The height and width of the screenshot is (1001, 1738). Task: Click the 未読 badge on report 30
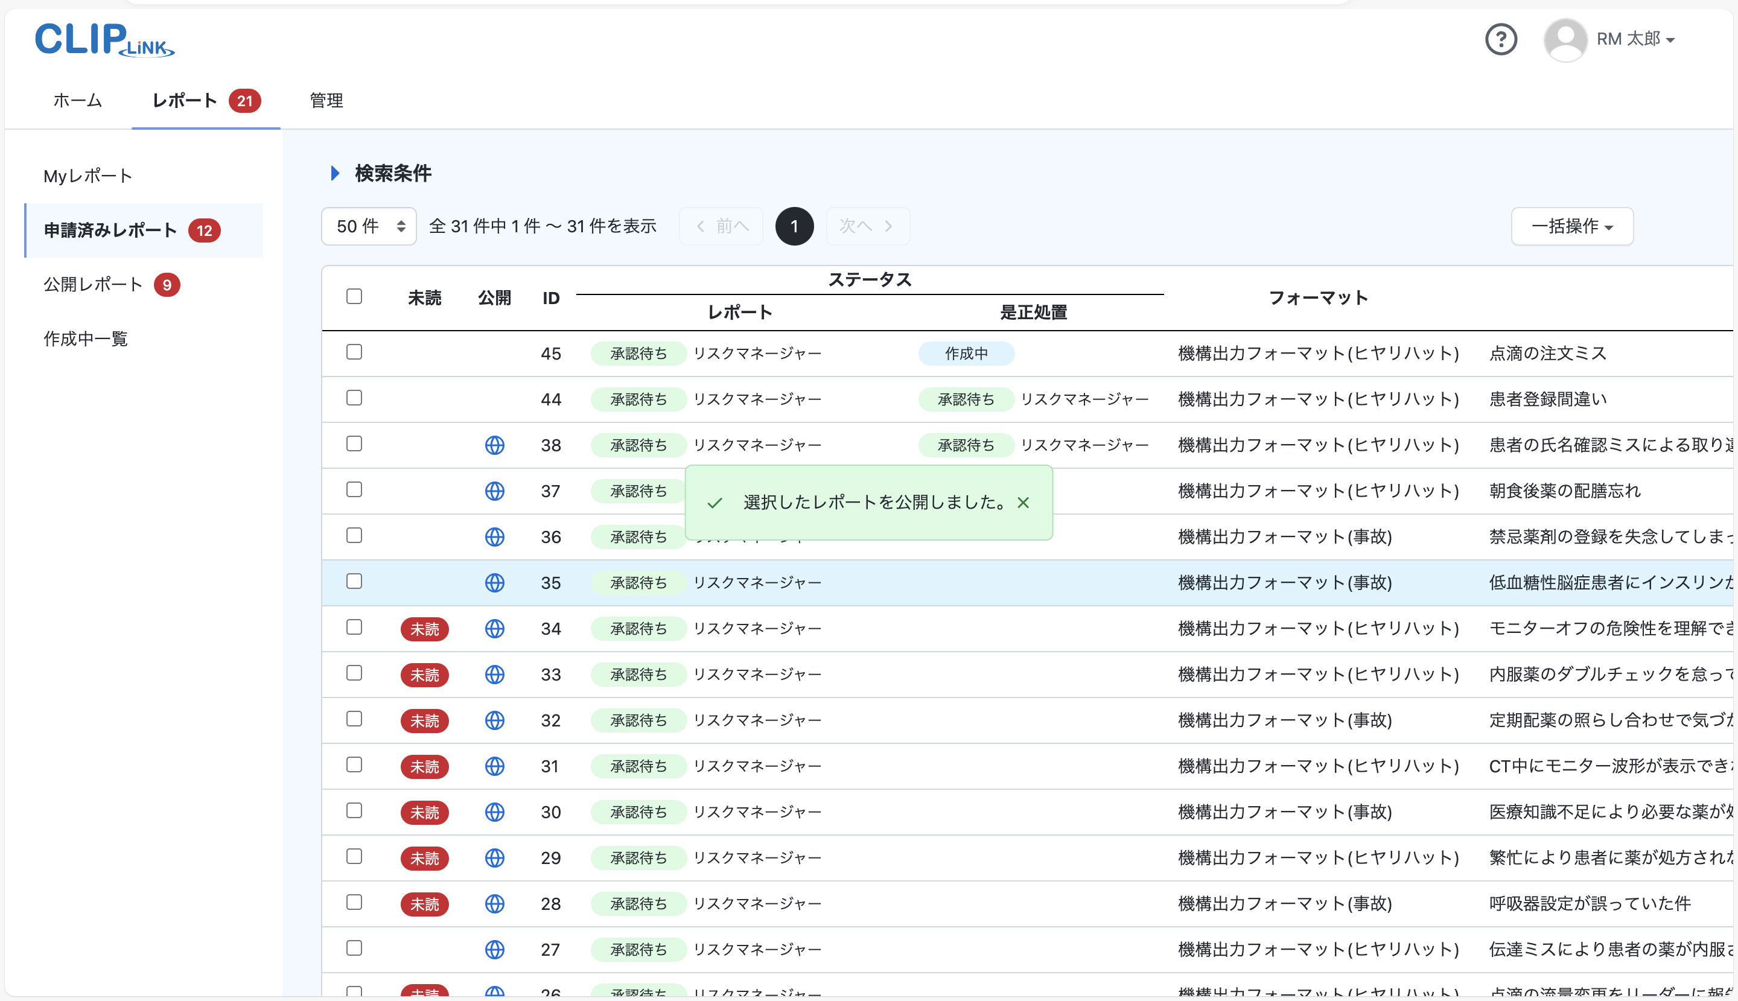pos(425,812)
